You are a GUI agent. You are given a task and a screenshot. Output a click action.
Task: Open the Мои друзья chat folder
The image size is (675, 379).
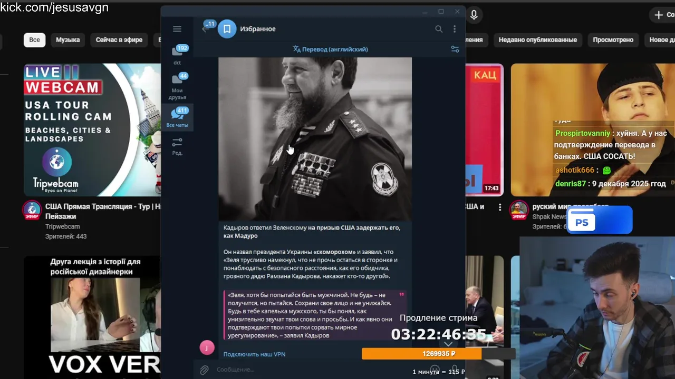click(x=178, y=86)
